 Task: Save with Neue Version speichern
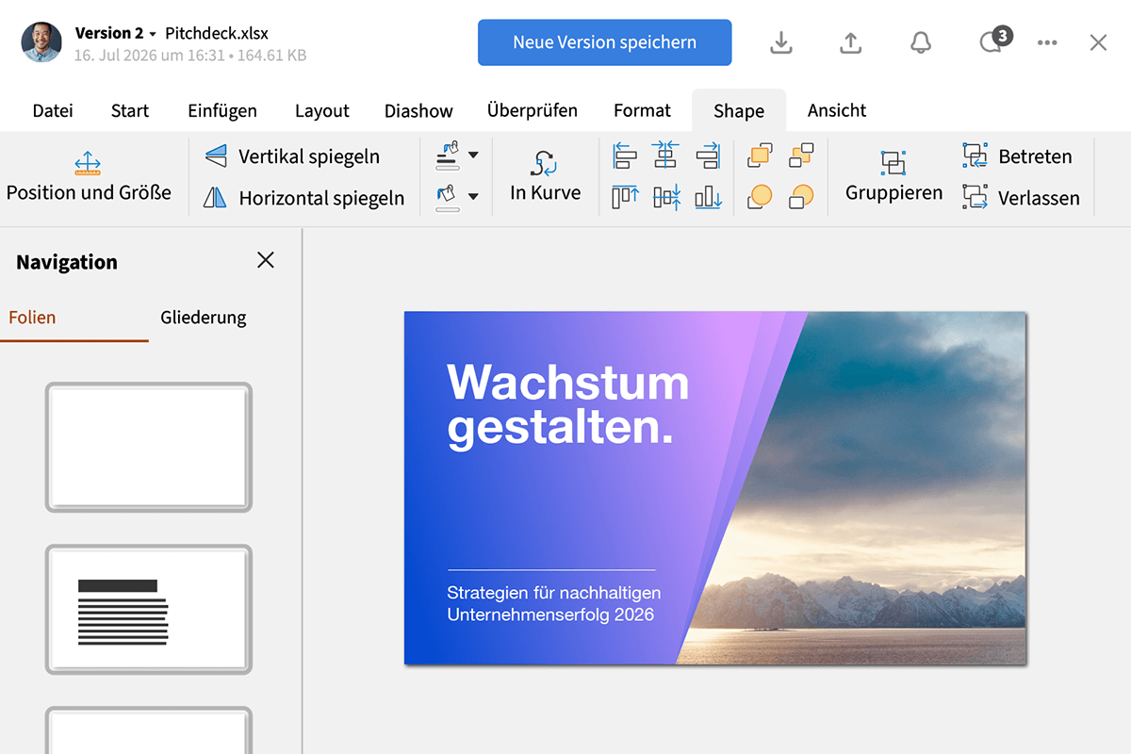(604, 41)
